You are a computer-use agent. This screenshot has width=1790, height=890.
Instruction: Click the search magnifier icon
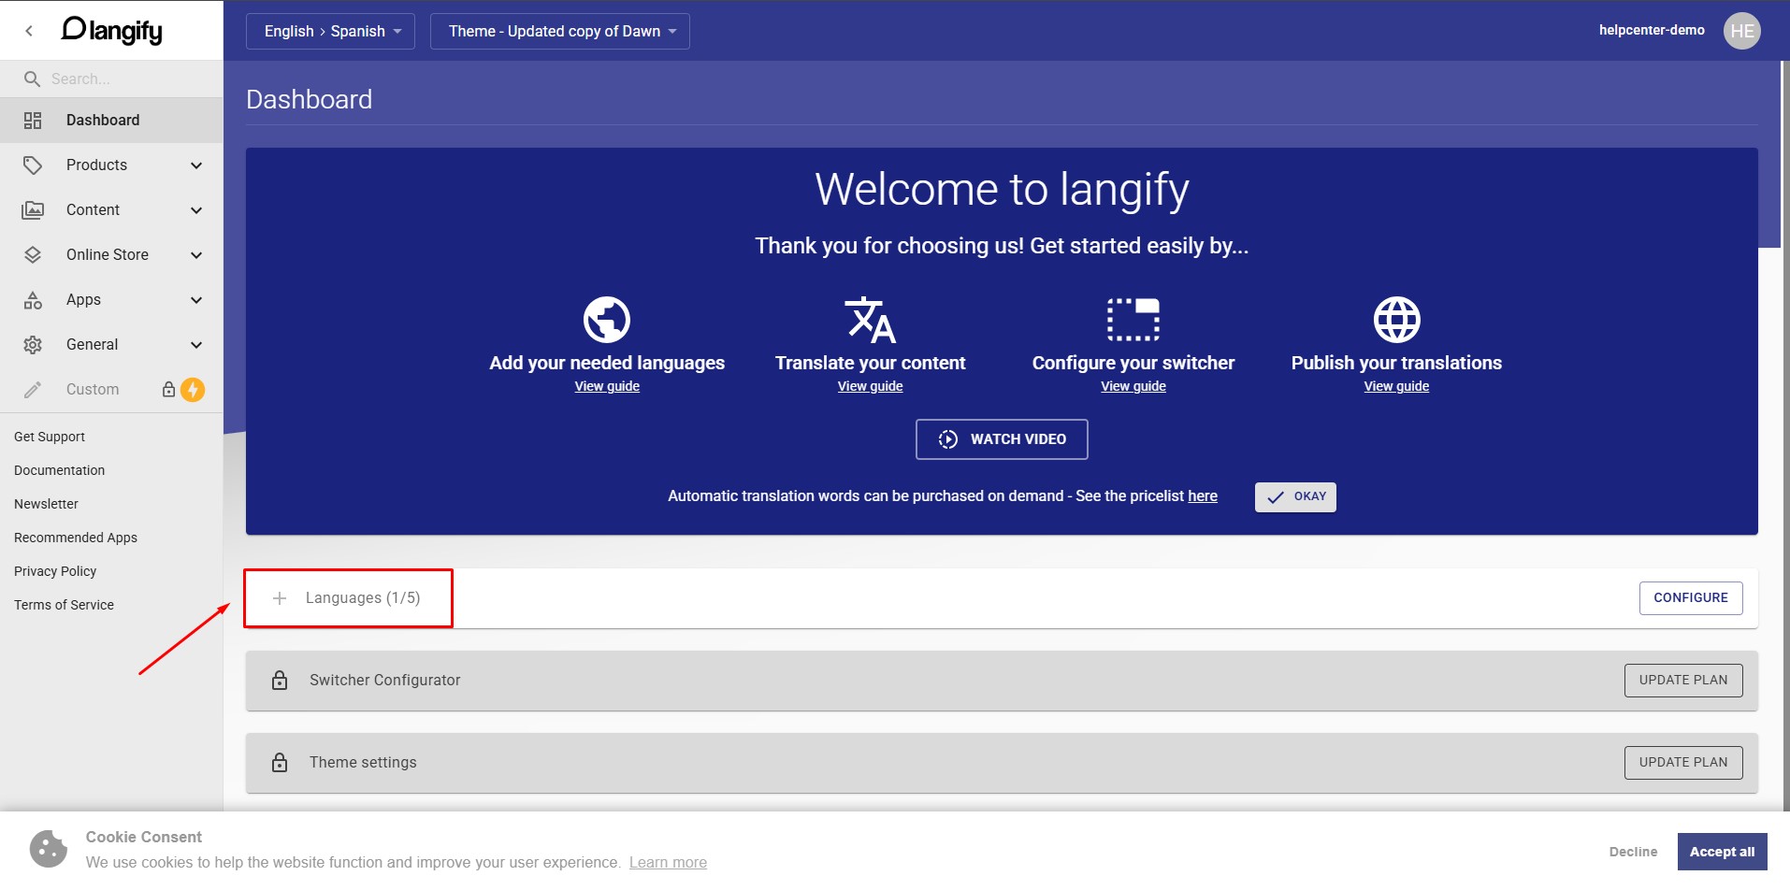33,79
